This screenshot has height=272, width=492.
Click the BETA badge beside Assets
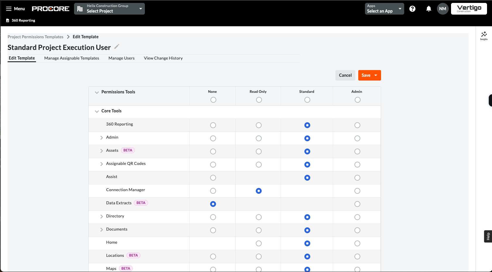pos(128,150)
